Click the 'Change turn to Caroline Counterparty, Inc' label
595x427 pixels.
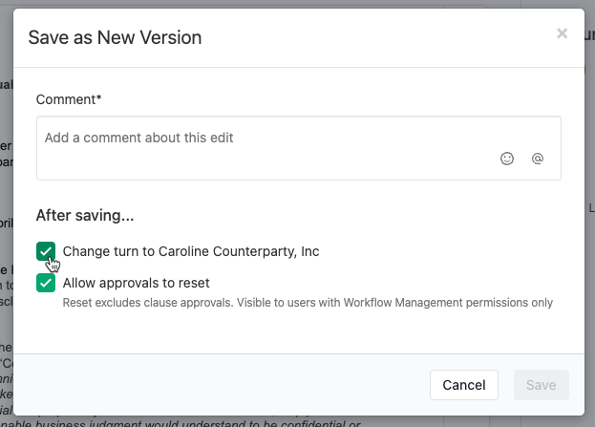[191, 251]
